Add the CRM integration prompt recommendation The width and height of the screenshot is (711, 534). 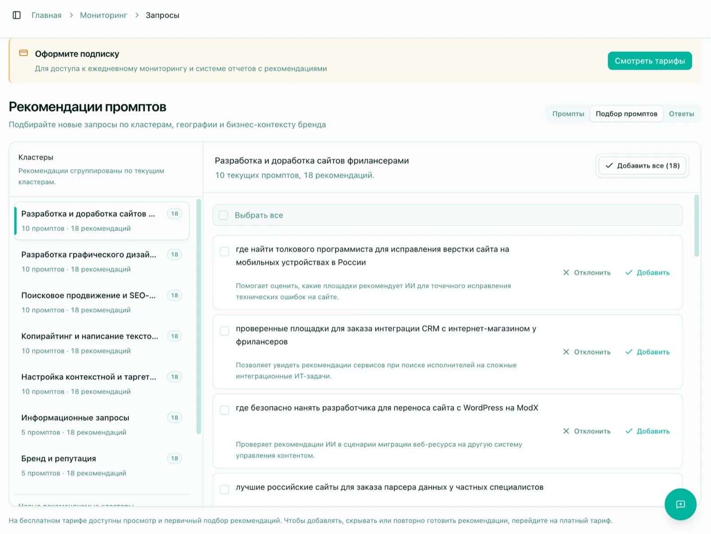[647, 352]
